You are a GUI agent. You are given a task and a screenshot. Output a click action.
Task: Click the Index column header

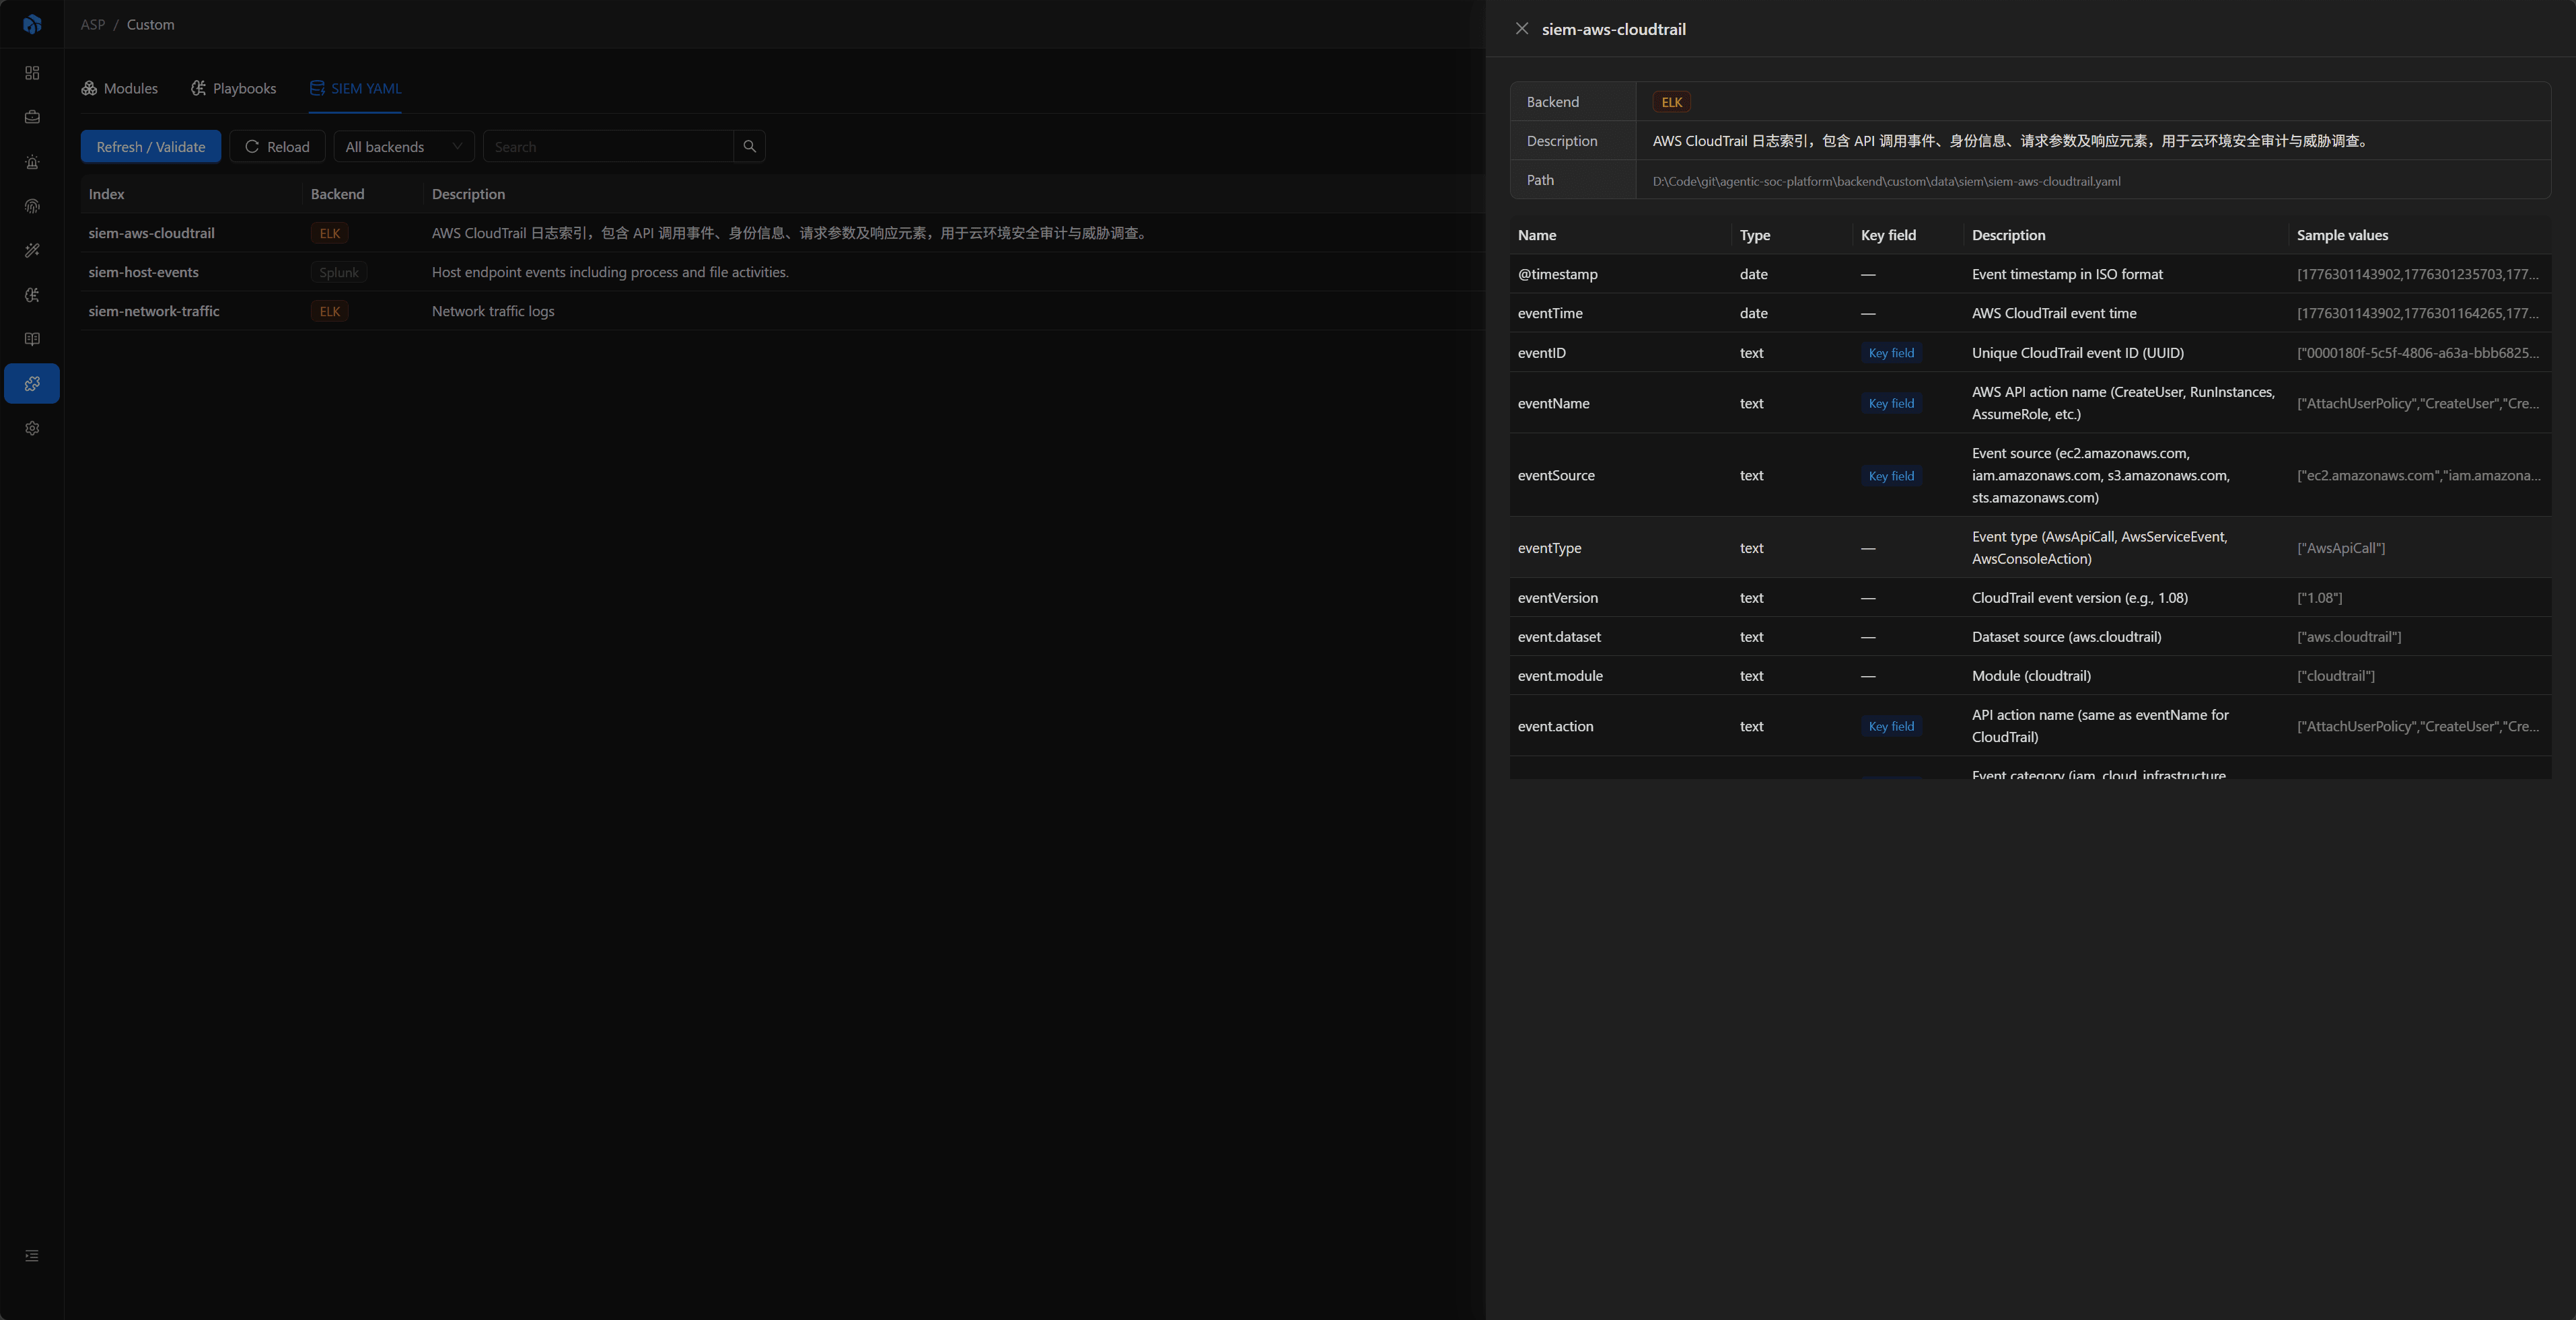[107, 194]
